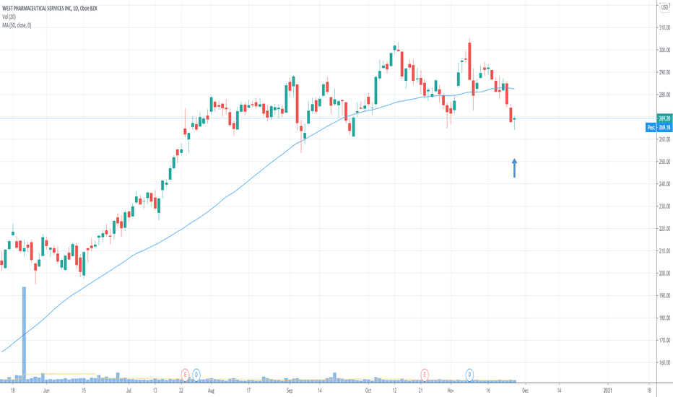
Task: Open the blue dividend marker before Aug
Action: pyautogui.click(x=196, y=374)
